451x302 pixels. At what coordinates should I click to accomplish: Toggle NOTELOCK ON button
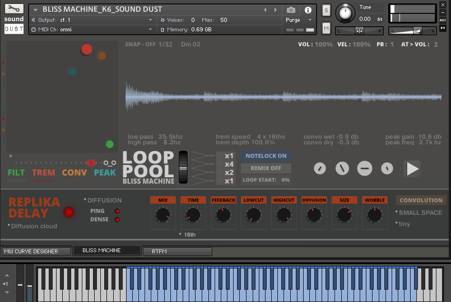point(266,156)
